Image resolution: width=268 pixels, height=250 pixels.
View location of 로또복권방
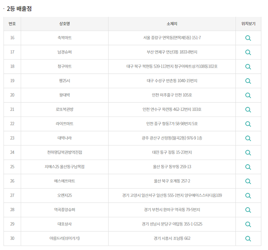tap(248, 110)
